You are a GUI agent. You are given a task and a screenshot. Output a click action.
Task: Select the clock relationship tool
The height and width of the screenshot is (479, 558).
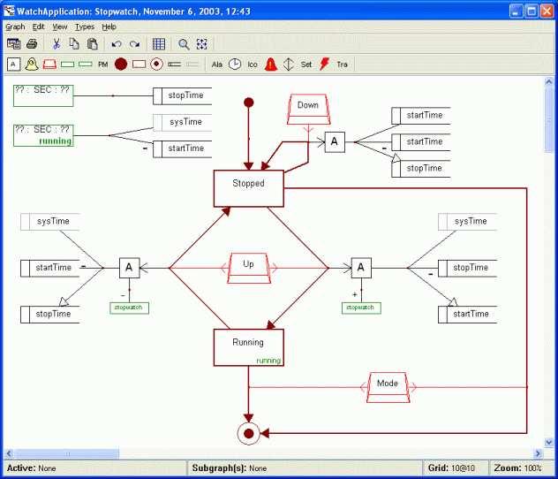click(x=235, y=65)
